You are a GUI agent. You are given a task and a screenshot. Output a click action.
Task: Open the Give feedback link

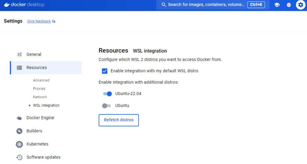(39, 21)
